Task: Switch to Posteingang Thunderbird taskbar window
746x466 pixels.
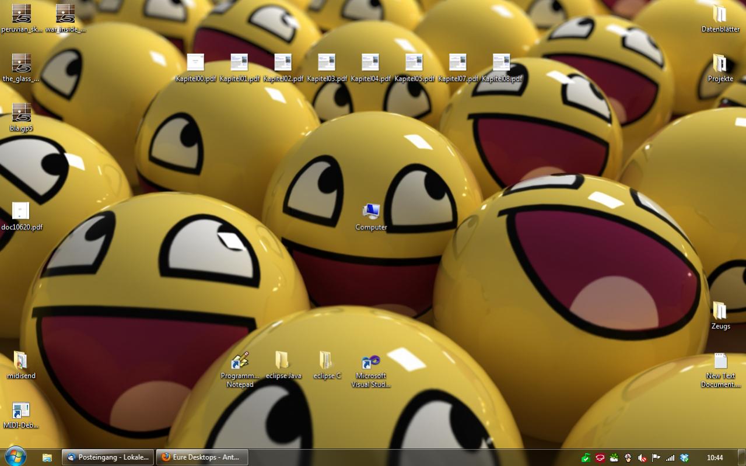Action: [108, 457]
